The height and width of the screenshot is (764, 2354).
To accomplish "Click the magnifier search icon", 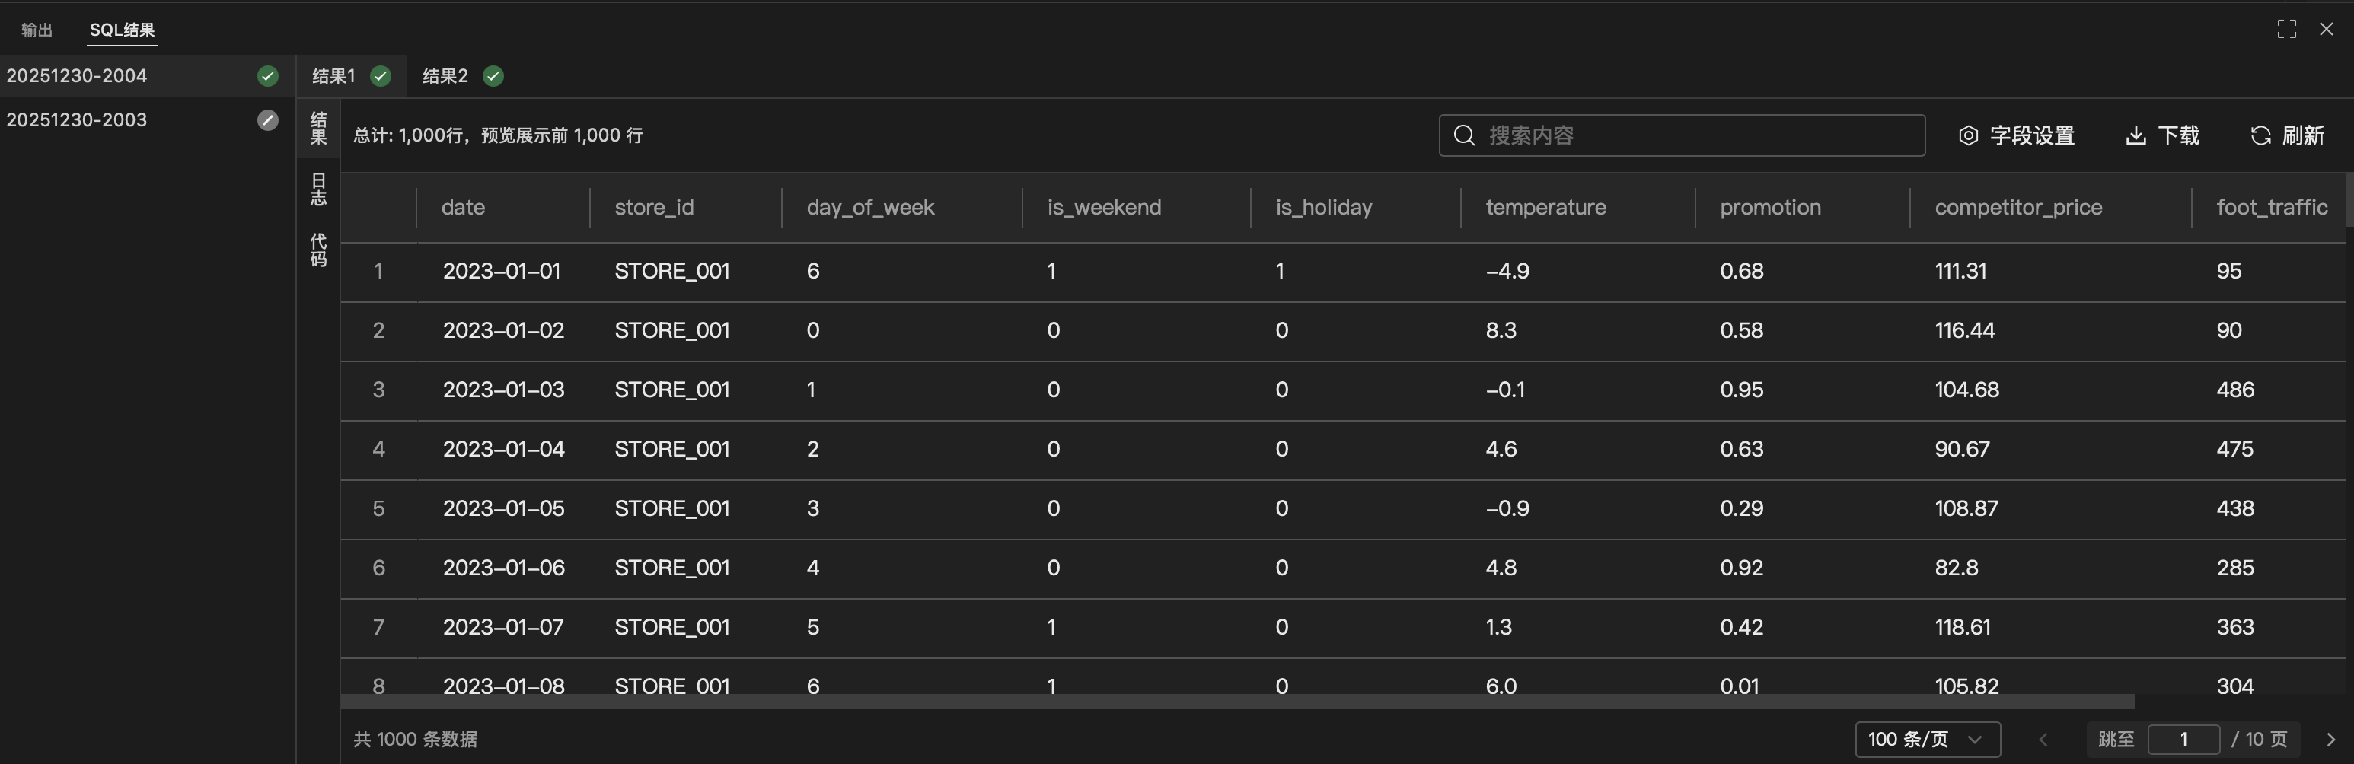I will [x=1464, y=135].
